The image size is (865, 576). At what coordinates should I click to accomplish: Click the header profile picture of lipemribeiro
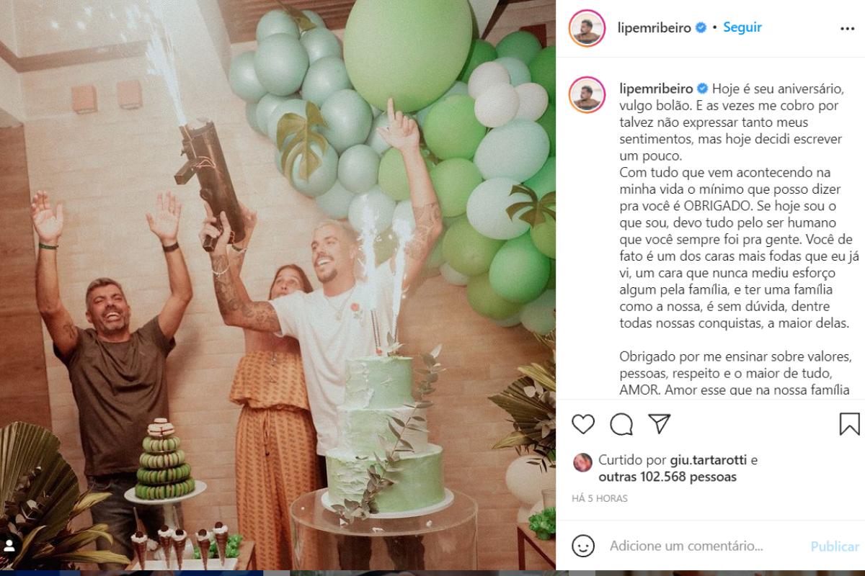(587, 29)
